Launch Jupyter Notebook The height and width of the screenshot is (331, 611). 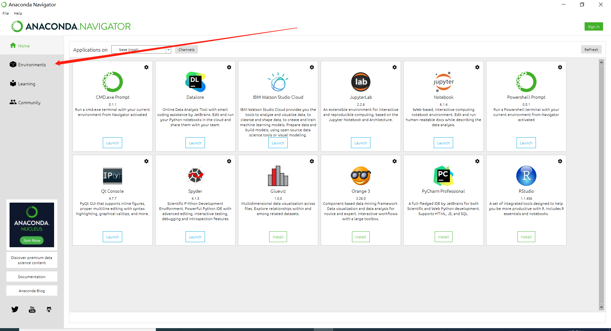tap(443, 143)
